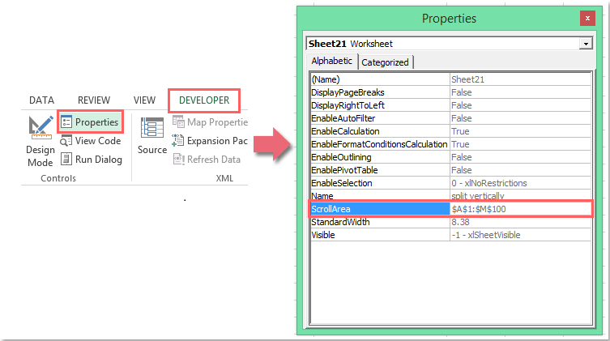Toggle the EnableCalculation True value
610x341 pixels.
click(520, 131)
